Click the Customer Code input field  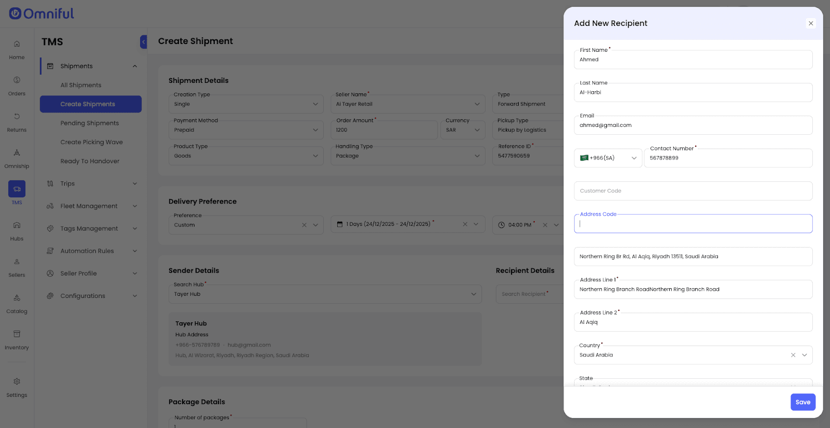coord(693,191)
